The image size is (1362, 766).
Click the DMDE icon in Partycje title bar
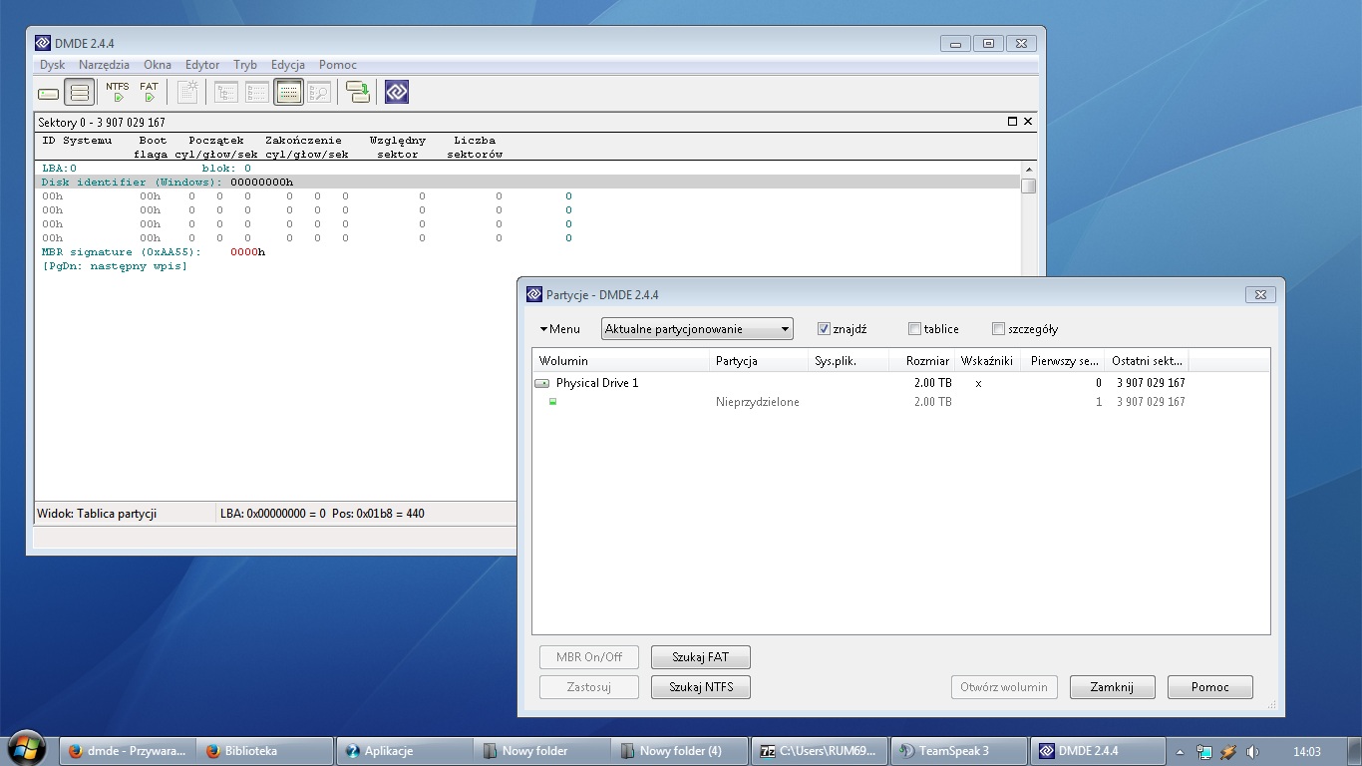point(534,294)
